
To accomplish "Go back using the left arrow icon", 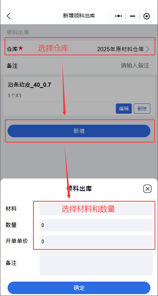I will pos(8,16).
